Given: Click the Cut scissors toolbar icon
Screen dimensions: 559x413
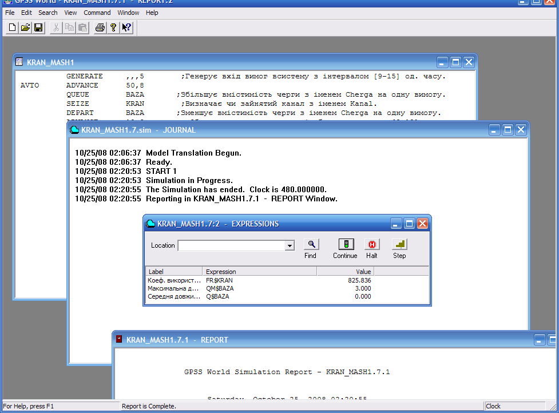Looking at the screenshot, I should 56,27.
